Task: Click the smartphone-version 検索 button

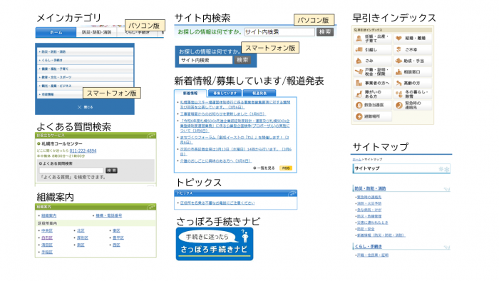Action: tap(242, 60)
